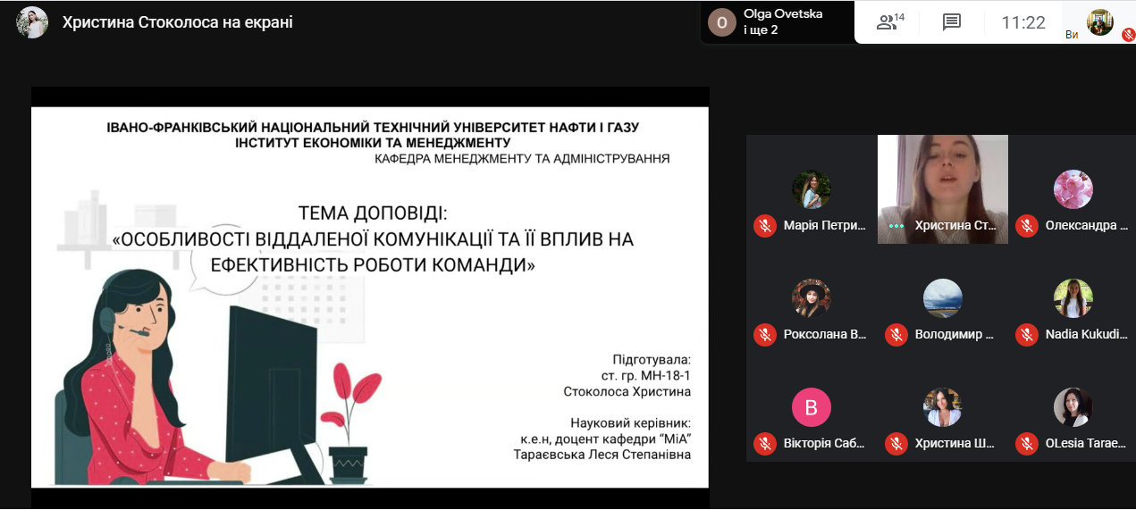Click the muted mic icon for Роксолана
Image resolution: width=1136 pixels, height=510 pixels.
tap(764, 335)
